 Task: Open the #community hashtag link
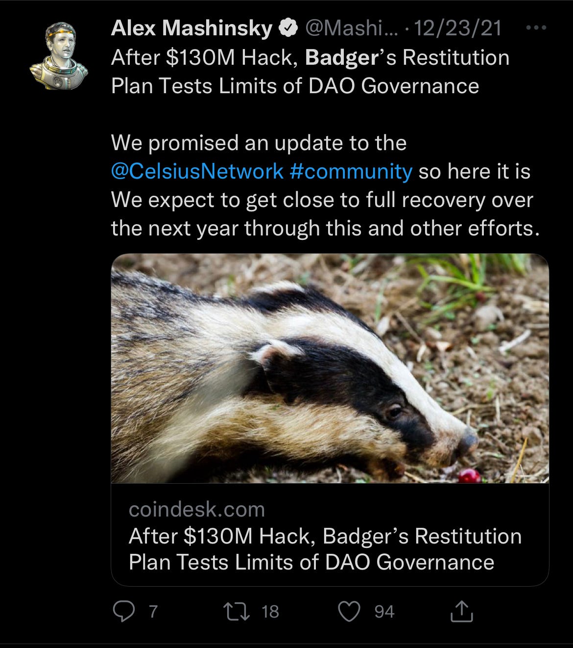[351, 172]
